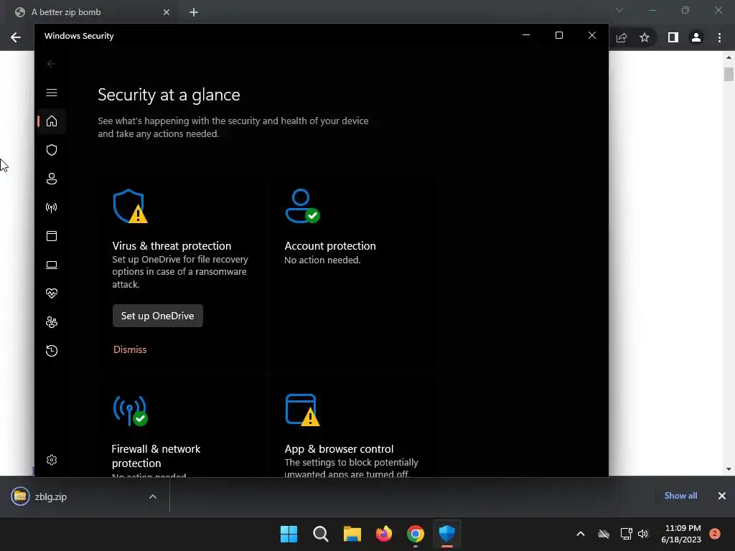Open the network status tray icon
The width and height of the screenshot is (735, 551).
pos(626,534)
